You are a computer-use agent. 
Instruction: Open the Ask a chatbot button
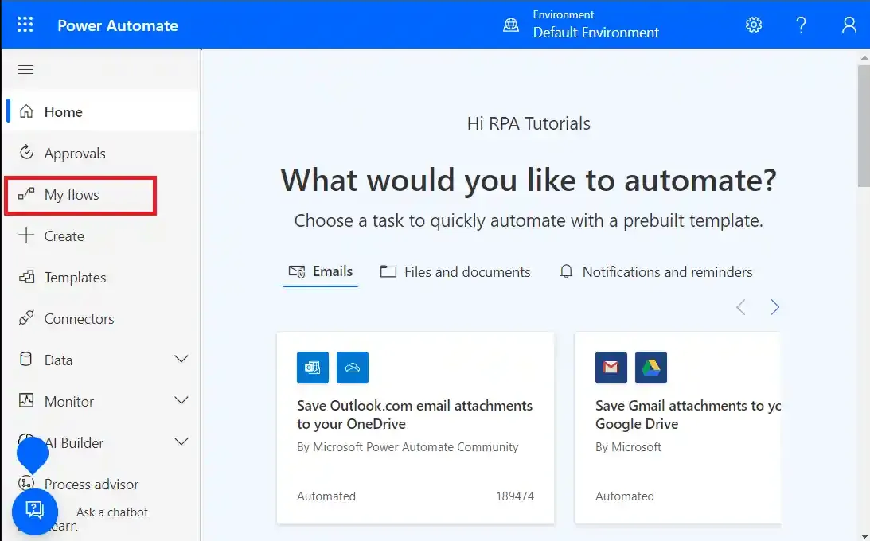coord(35,511)
